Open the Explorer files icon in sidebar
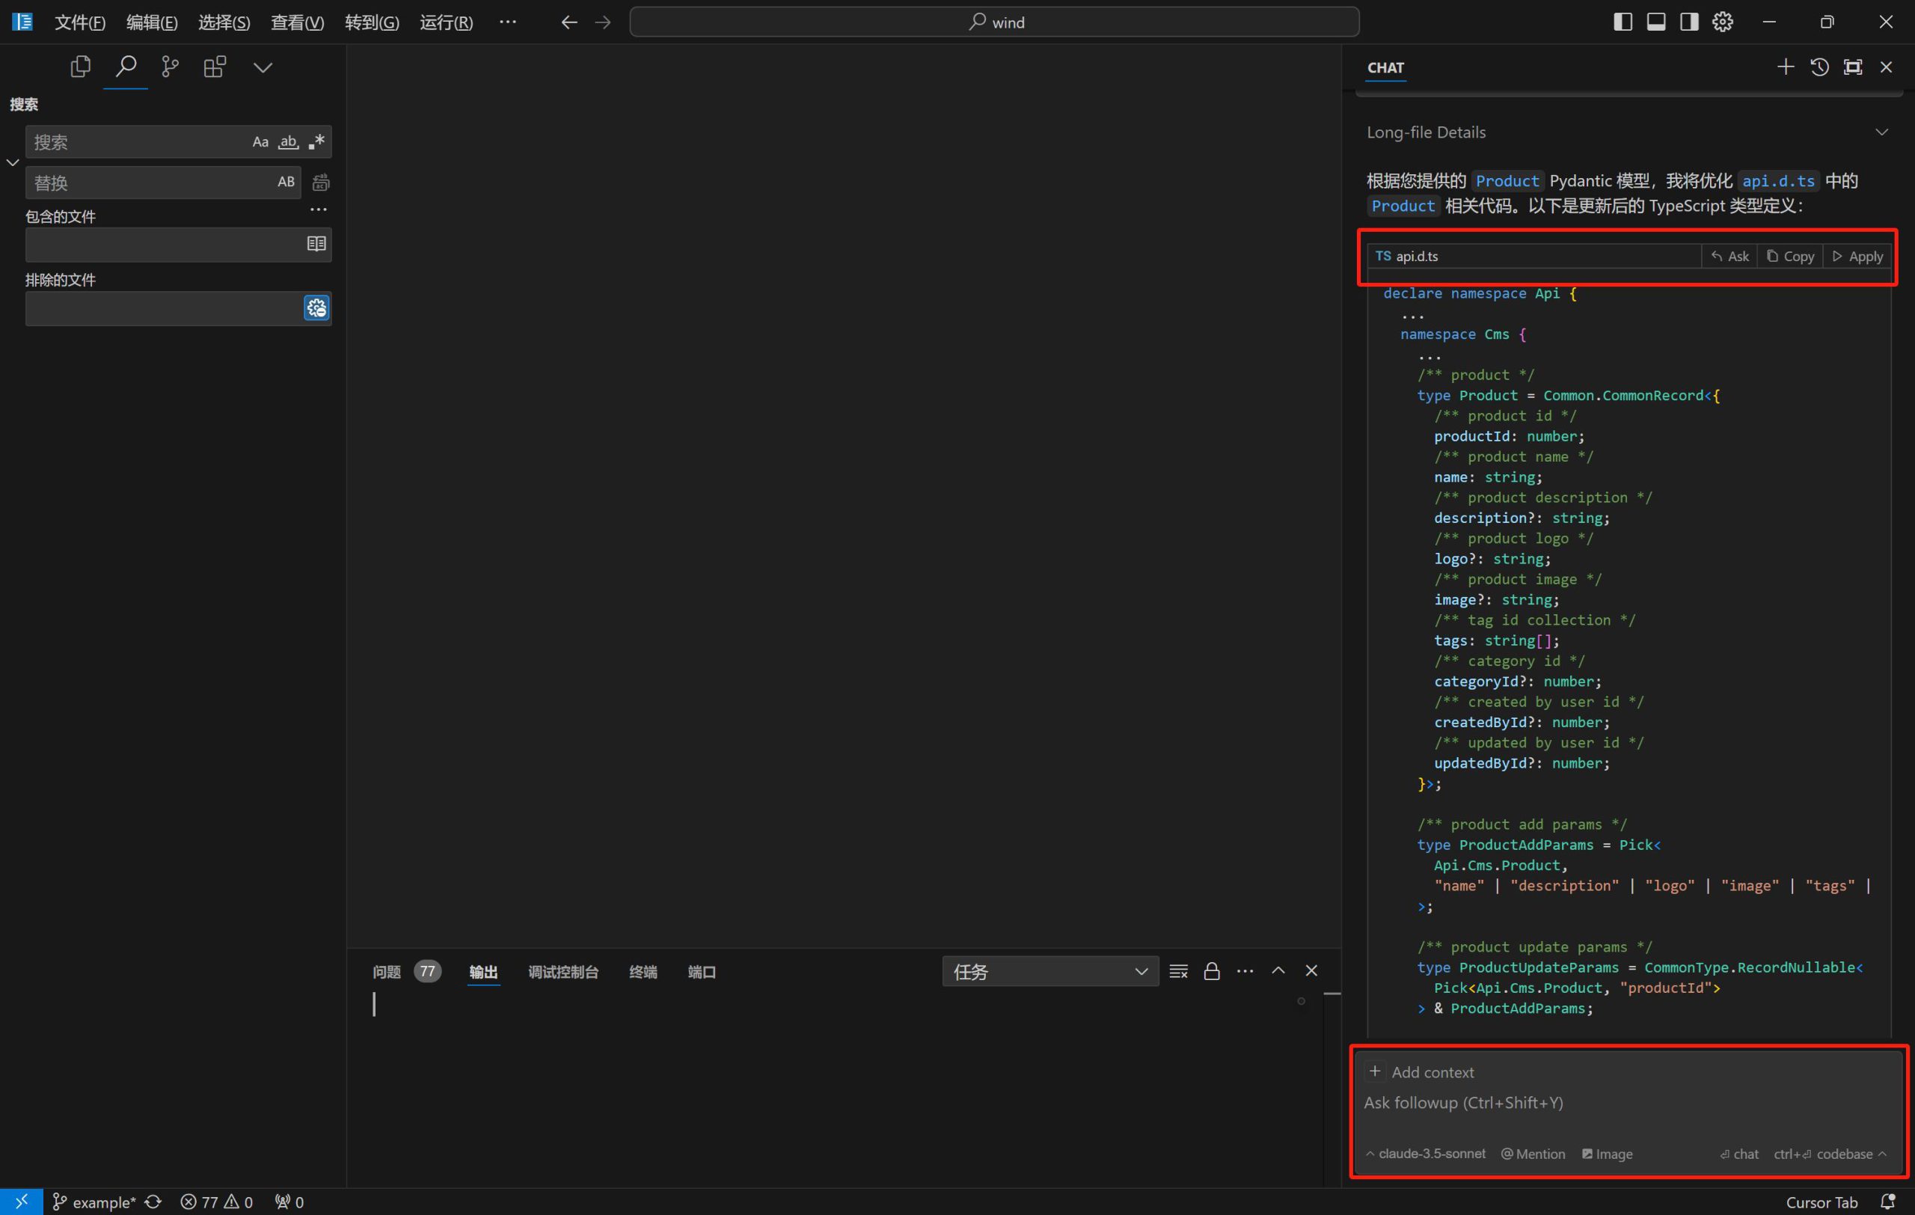Image resolution: width=1915 pixels, height=1215 pixels. (80, 67)
